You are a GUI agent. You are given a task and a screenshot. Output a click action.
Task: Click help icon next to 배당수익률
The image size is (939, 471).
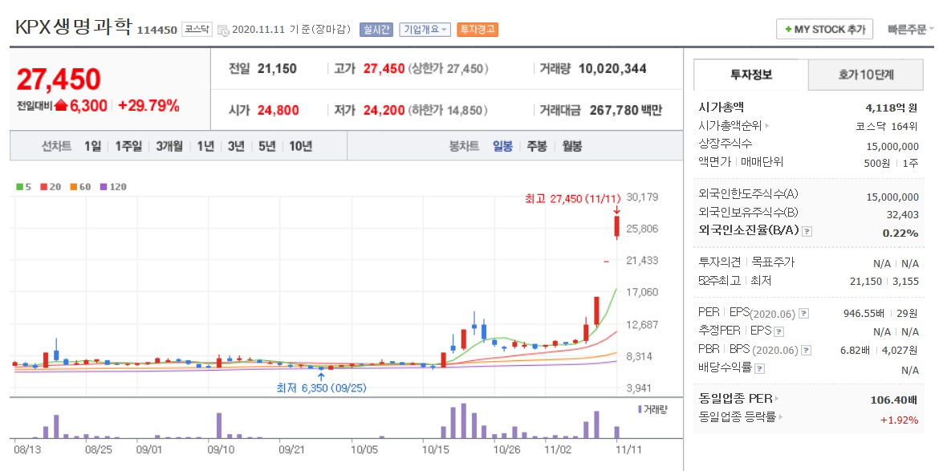point(759,368)
